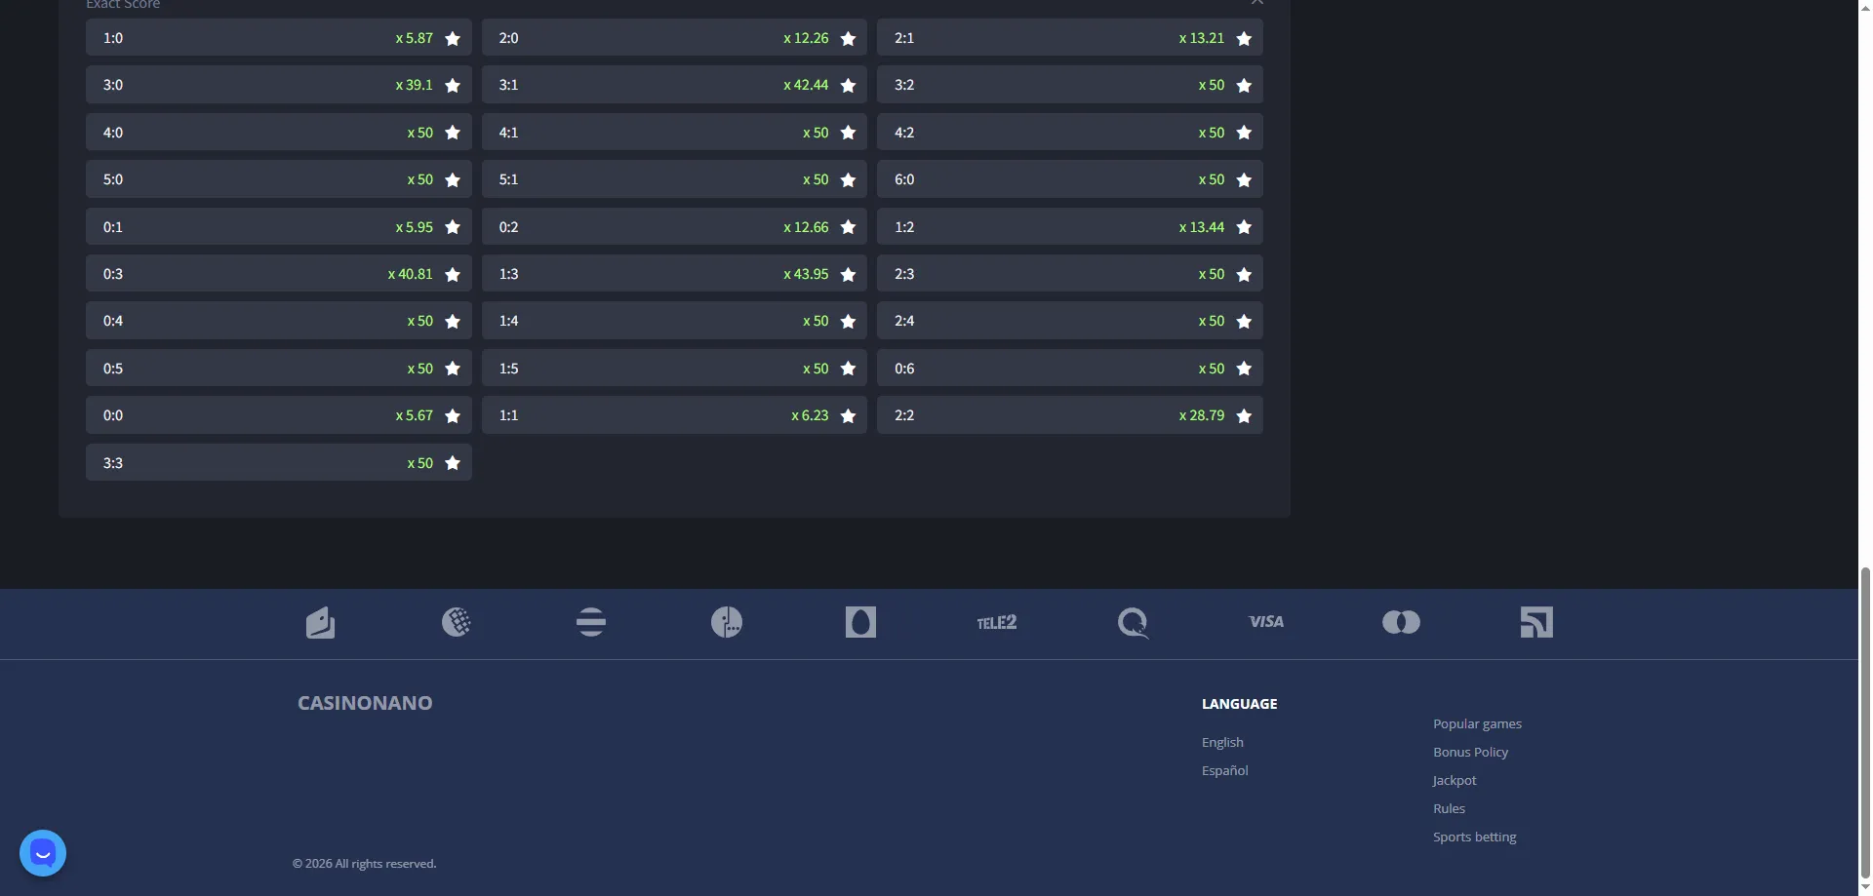Click the QIWI payment icon
This screenshot has width=1873, height=896.
[1133, 622]
